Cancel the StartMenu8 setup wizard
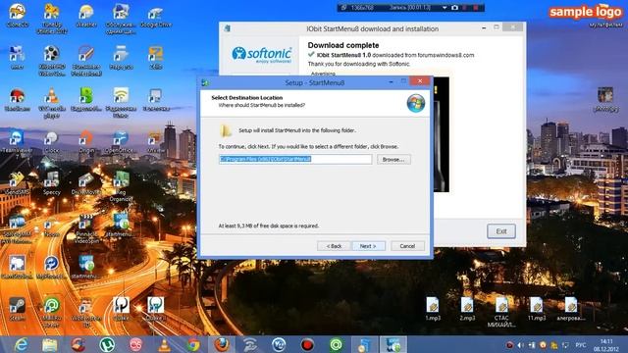This screenshot has width=628, height=353. coord(407,246)
